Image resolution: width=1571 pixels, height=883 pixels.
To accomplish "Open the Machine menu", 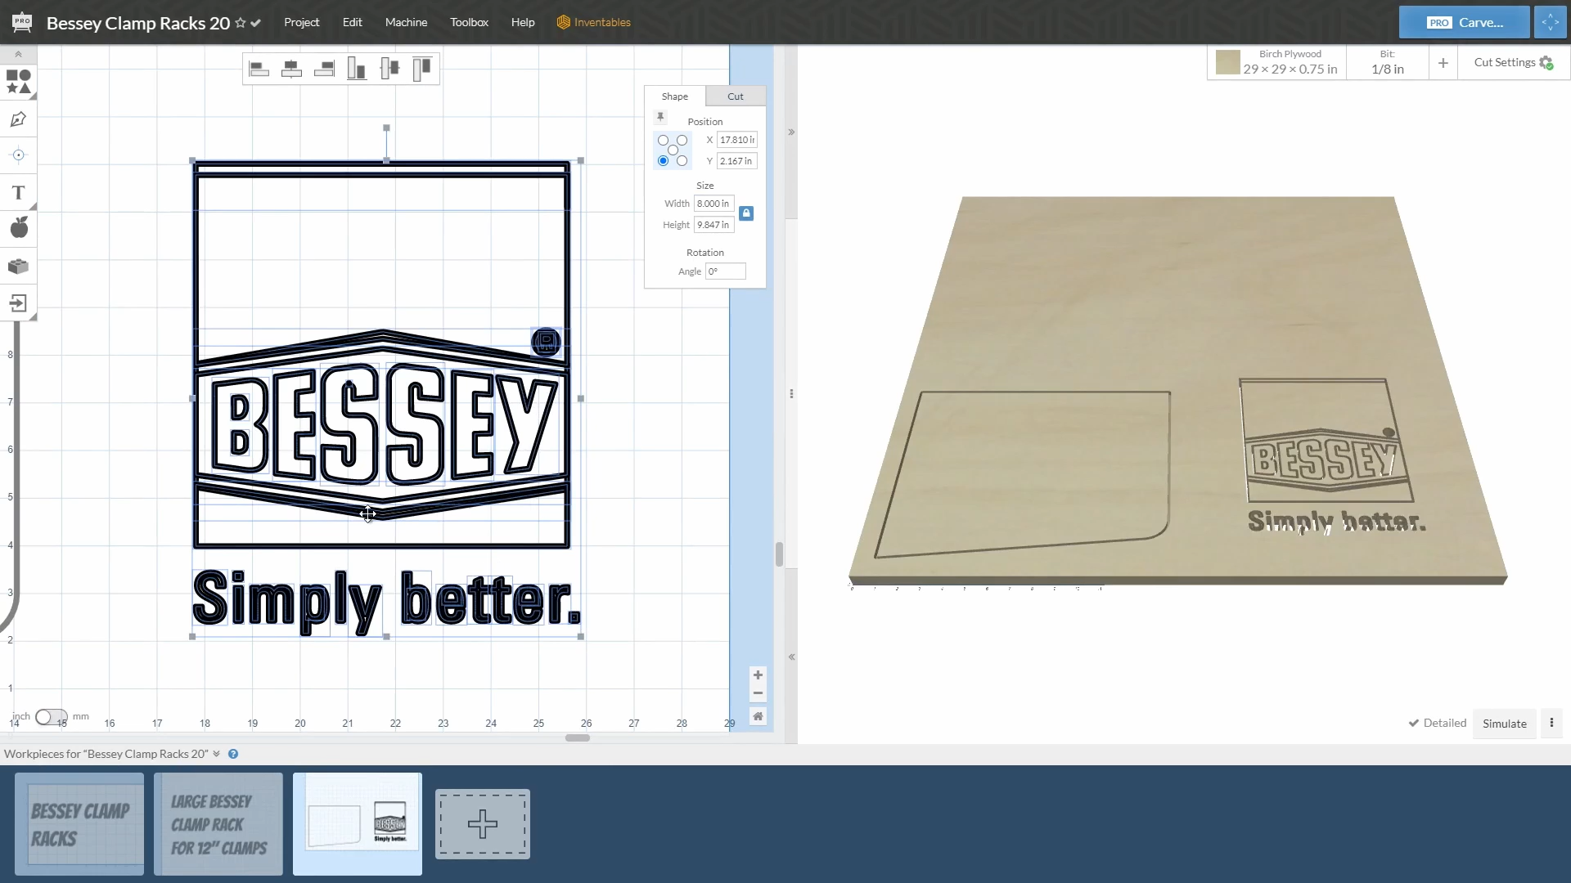I will [406, 22].
